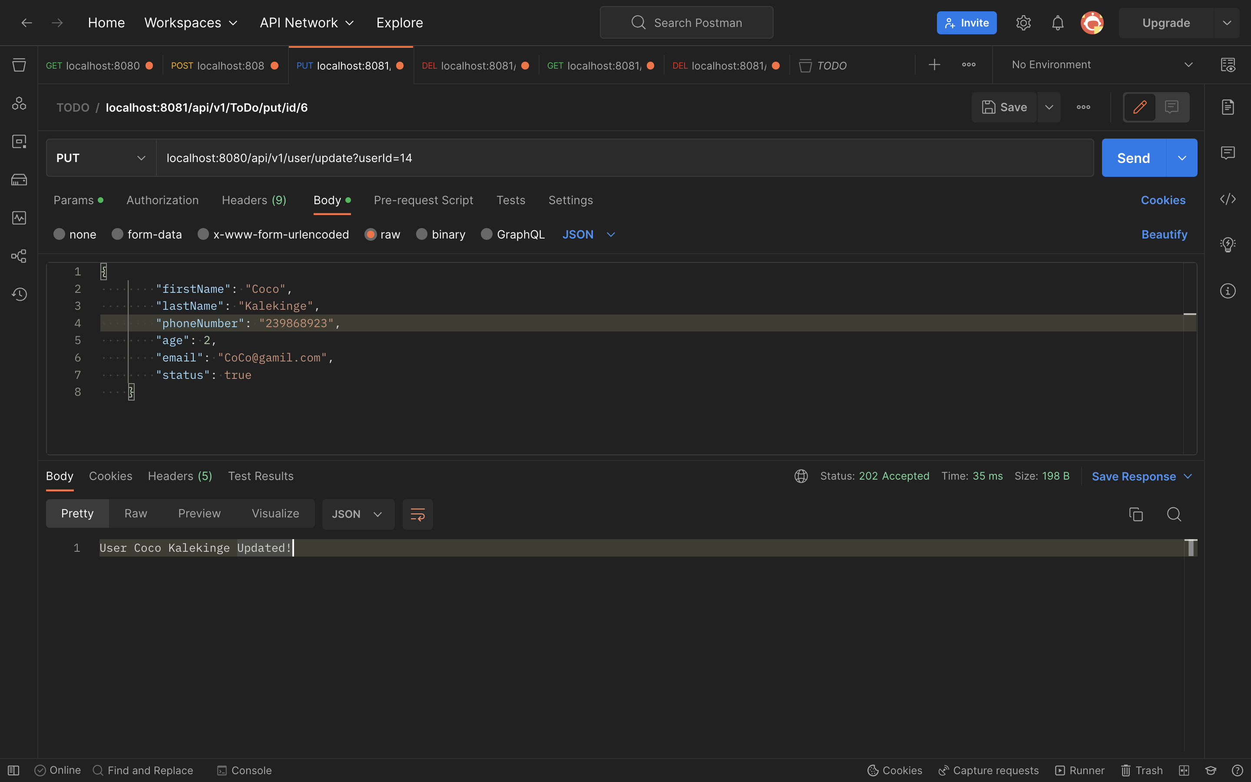This screenshot has width=1251, height=782.
Task: Open the Code snippet icon
Action: point(1228,199)
